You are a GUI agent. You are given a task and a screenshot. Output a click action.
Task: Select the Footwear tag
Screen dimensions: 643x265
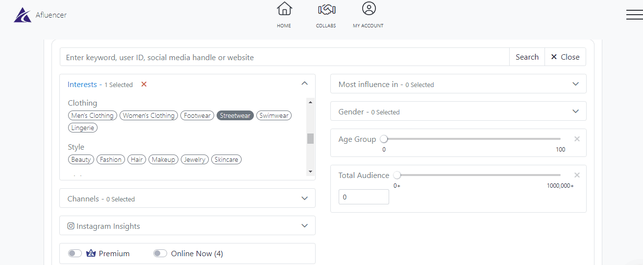click(197, 116)
